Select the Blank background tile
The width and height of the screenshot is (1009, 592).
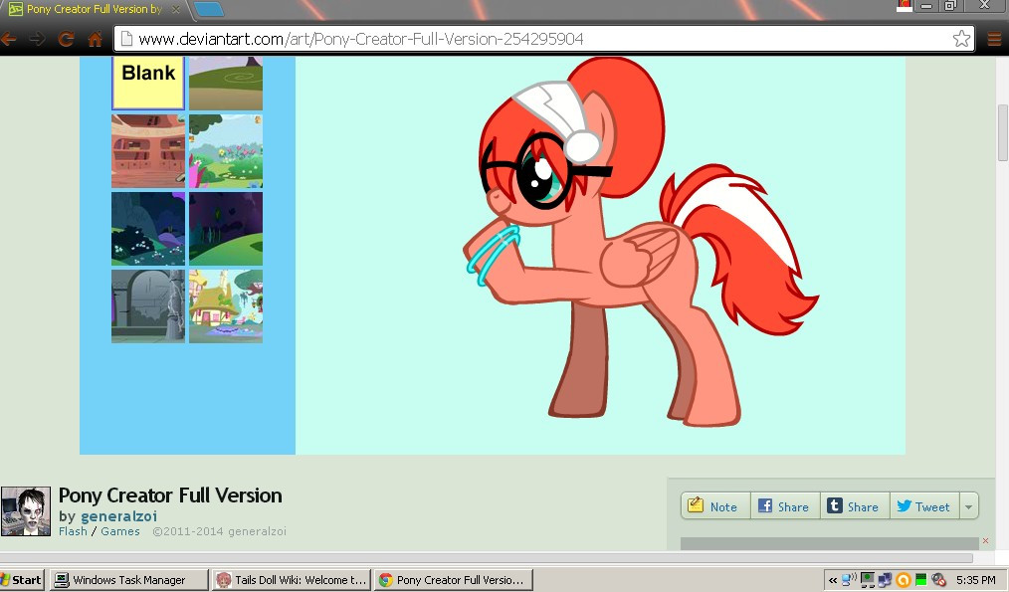(x=148, y=83)
